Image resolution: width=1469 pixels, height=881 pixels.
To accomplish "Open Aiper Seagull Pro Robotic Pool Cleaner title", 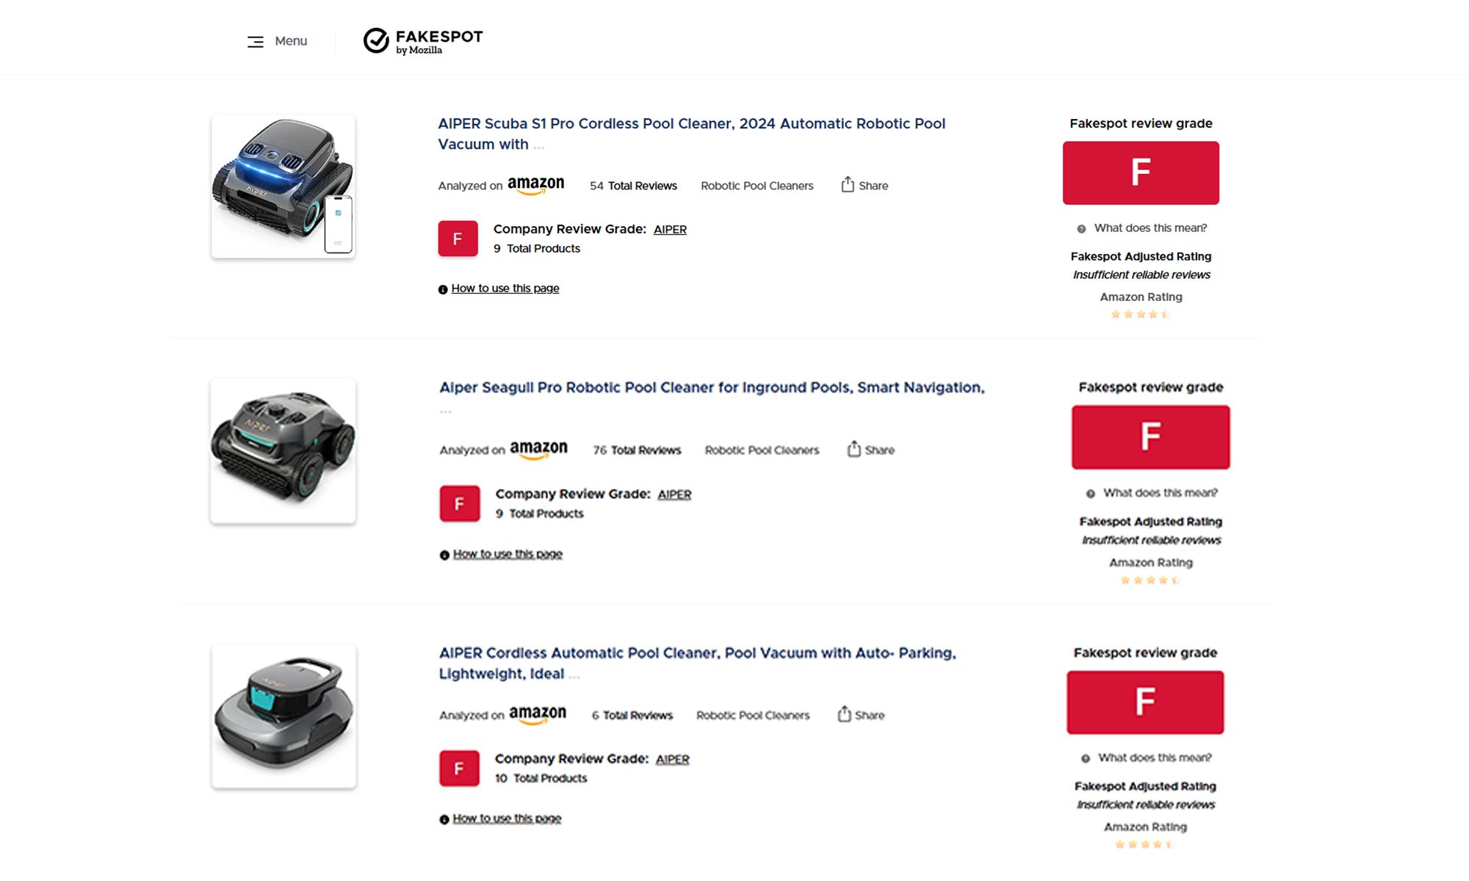I will click(712, 388).
